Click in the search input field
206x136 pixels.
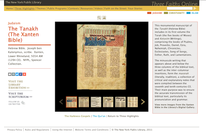click(x=180, y=8)
